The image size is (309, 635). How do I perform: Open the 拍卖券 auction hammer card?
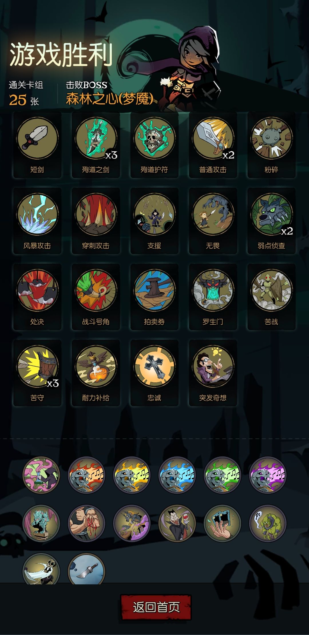[154, 297]
